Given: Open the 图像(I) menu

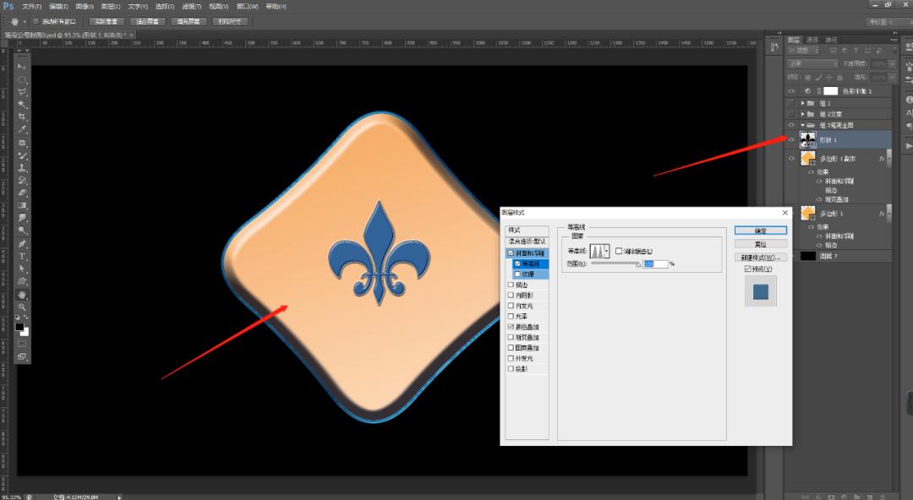Looking at the screenshot, I should 84,6.
